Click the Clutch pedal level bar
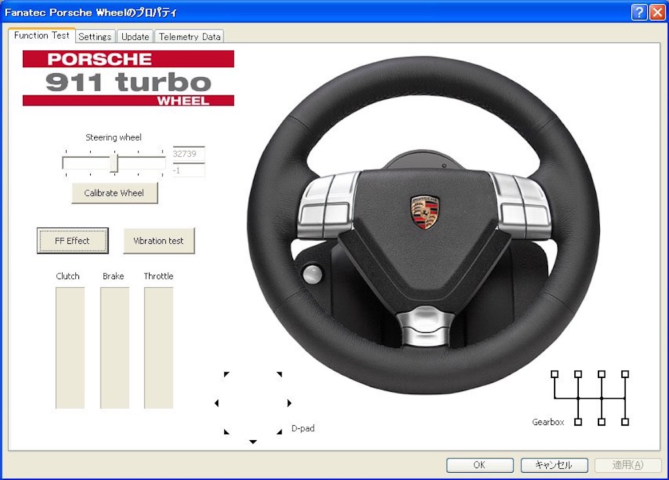The width and height of the screenshot is (669, 480). click(70, 348)
